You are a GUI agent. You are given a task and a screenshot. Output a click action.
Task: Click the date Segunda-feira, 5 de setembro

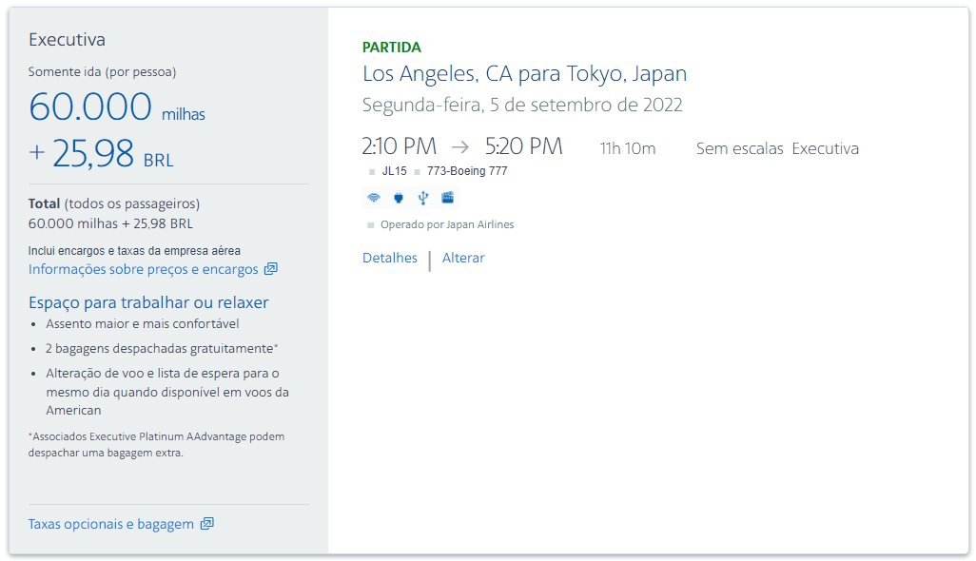pos(522,105)
